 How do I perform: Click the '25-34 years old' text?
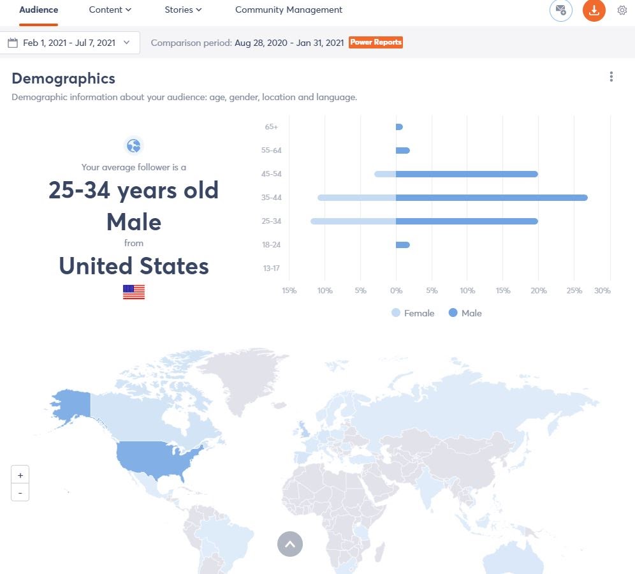(x=134, y=190)
